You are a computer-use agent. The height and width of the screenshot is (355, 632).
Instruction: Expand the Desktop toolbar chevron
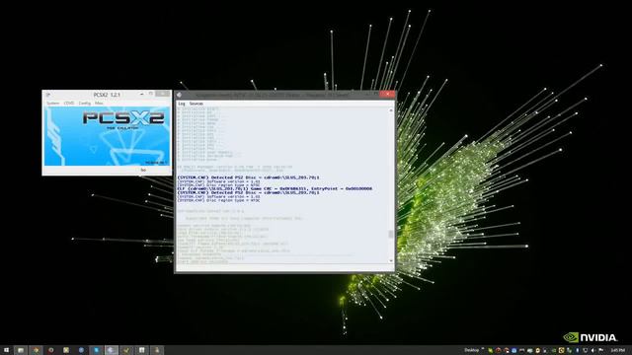pos(483,349)
